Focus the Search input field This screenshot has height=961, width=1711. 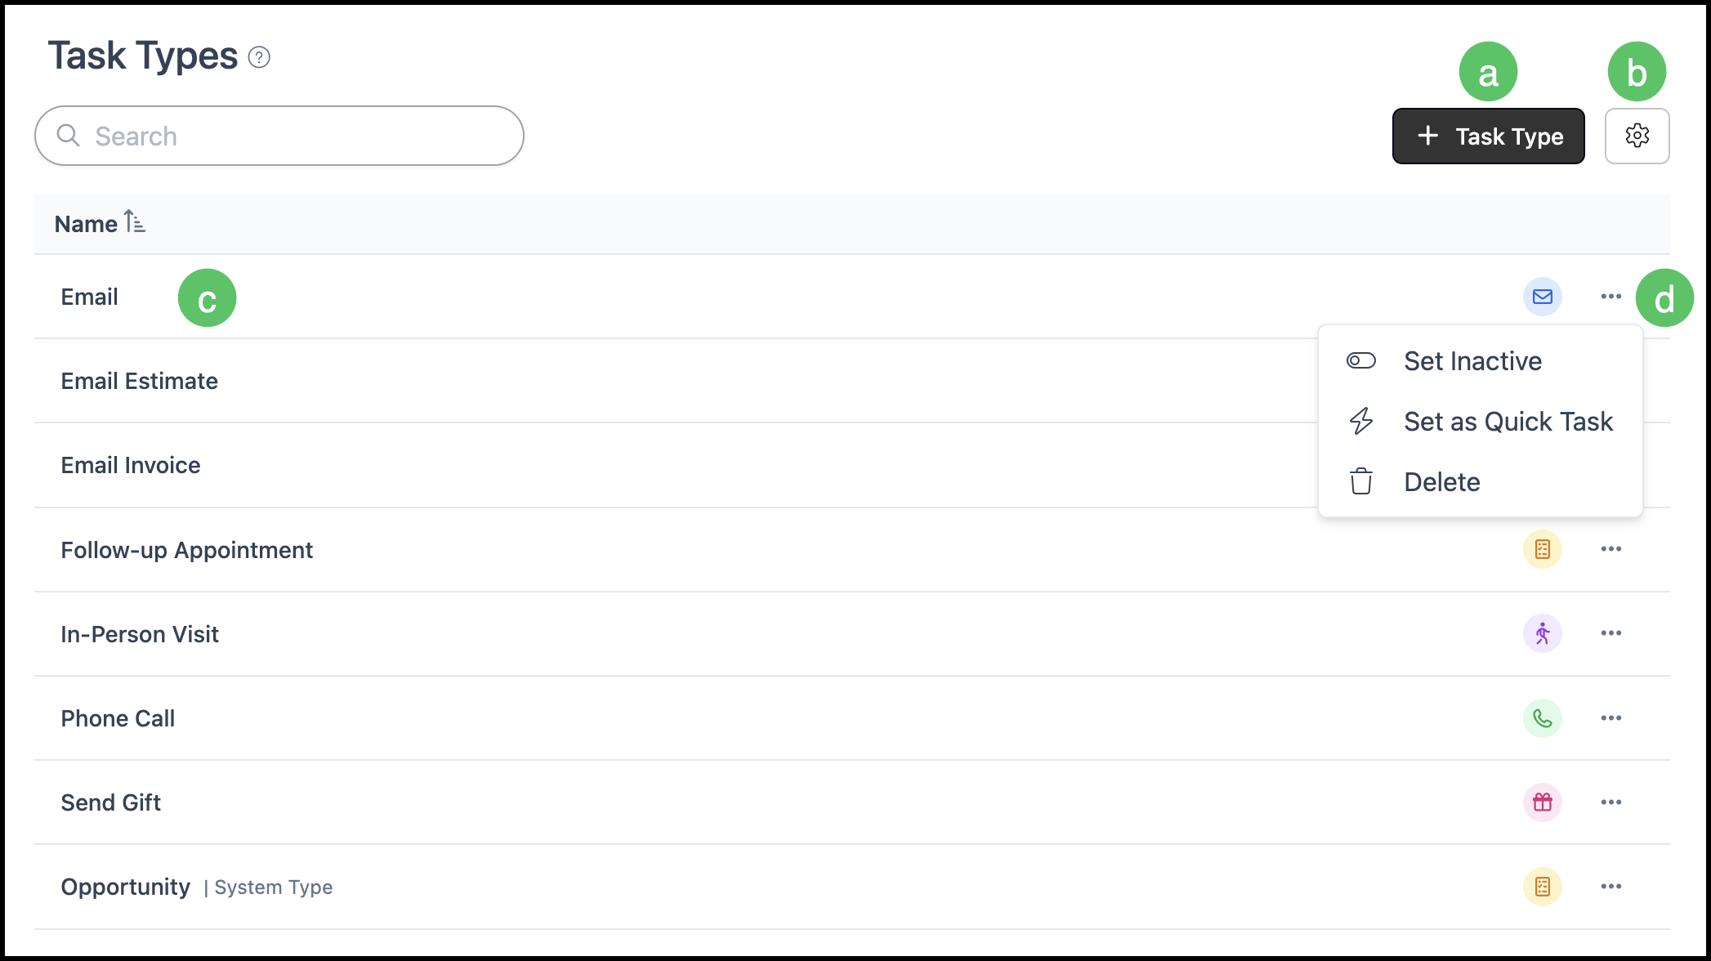tap(279, 136)
